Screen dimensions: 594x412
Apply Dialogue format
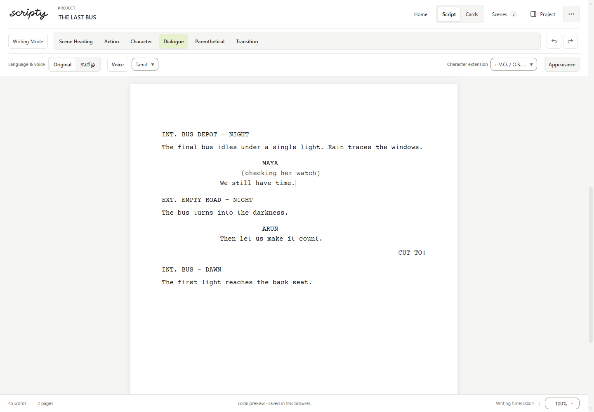click(174, 41)
